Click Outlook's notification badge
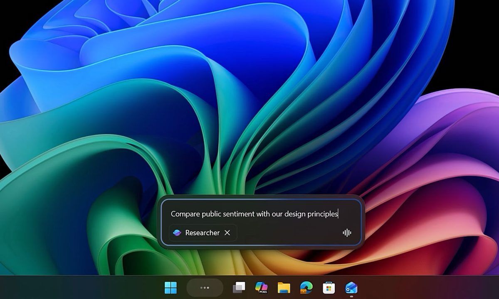 (x=351, y=296)
